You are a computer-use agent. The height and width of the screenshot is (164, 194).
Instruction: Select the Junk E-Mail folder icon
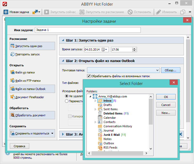click(x=100, y=135)
